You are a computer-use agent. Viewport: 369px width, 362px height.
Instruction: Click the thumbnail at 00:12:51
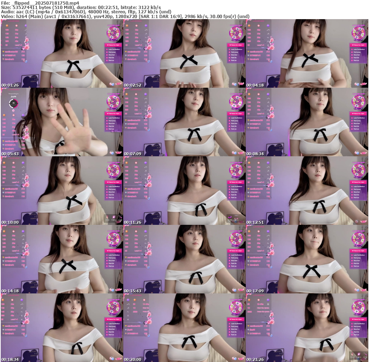(307, 191)
